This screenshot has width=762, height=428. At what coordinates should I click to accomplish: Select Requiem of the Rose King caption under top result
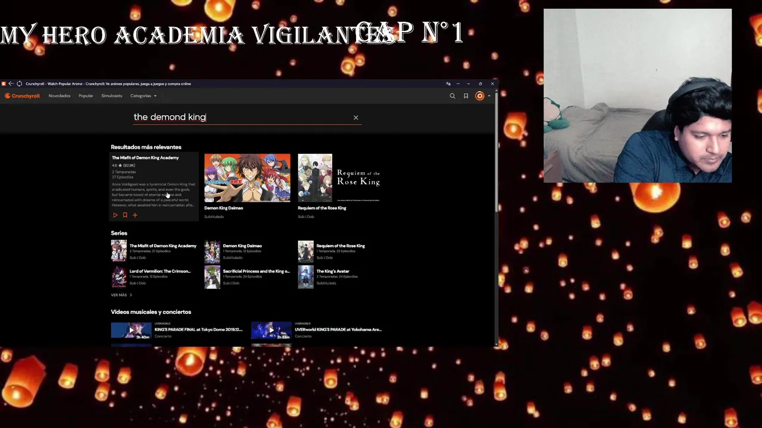coord(322,208)
